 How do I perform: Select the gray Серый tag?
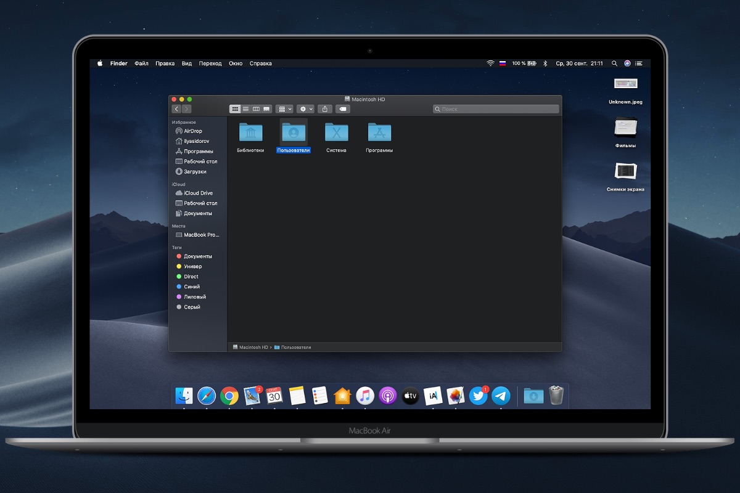tap(188, 307)
